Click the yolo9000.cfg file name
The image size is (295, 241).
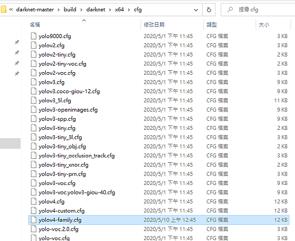tap(55, 36)
